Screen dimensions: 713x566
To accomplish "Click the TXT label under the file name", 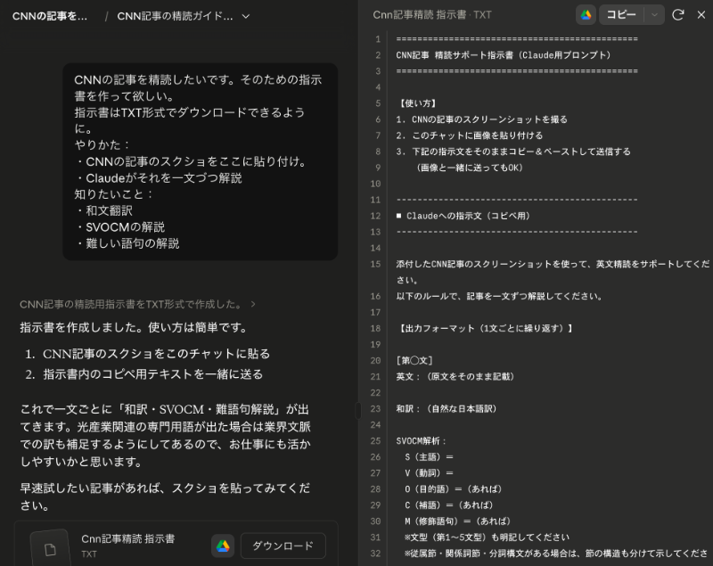I will (88, 554).
